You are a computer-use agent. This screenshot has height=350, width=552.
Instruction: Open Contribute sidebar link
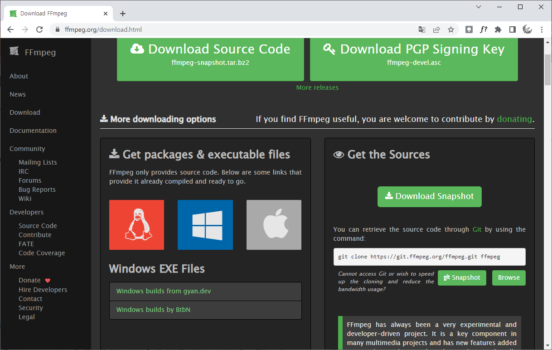(35, 235)
